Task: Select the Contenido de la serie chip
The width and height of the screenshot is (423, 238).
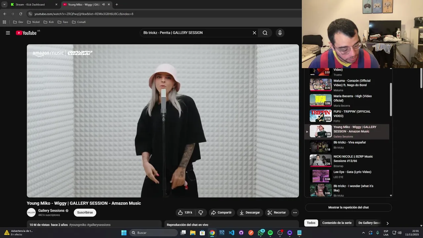Action: point(337,223)
